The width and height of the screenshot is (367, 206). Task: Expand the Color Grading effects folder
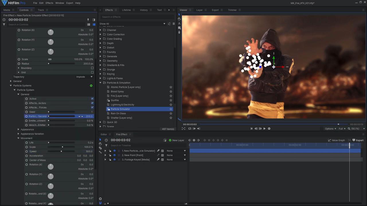coord(100,39)
